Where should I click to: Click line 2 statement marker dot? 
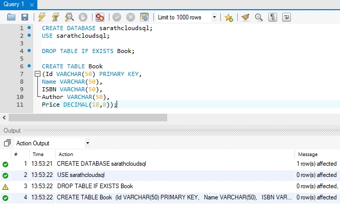29,35
